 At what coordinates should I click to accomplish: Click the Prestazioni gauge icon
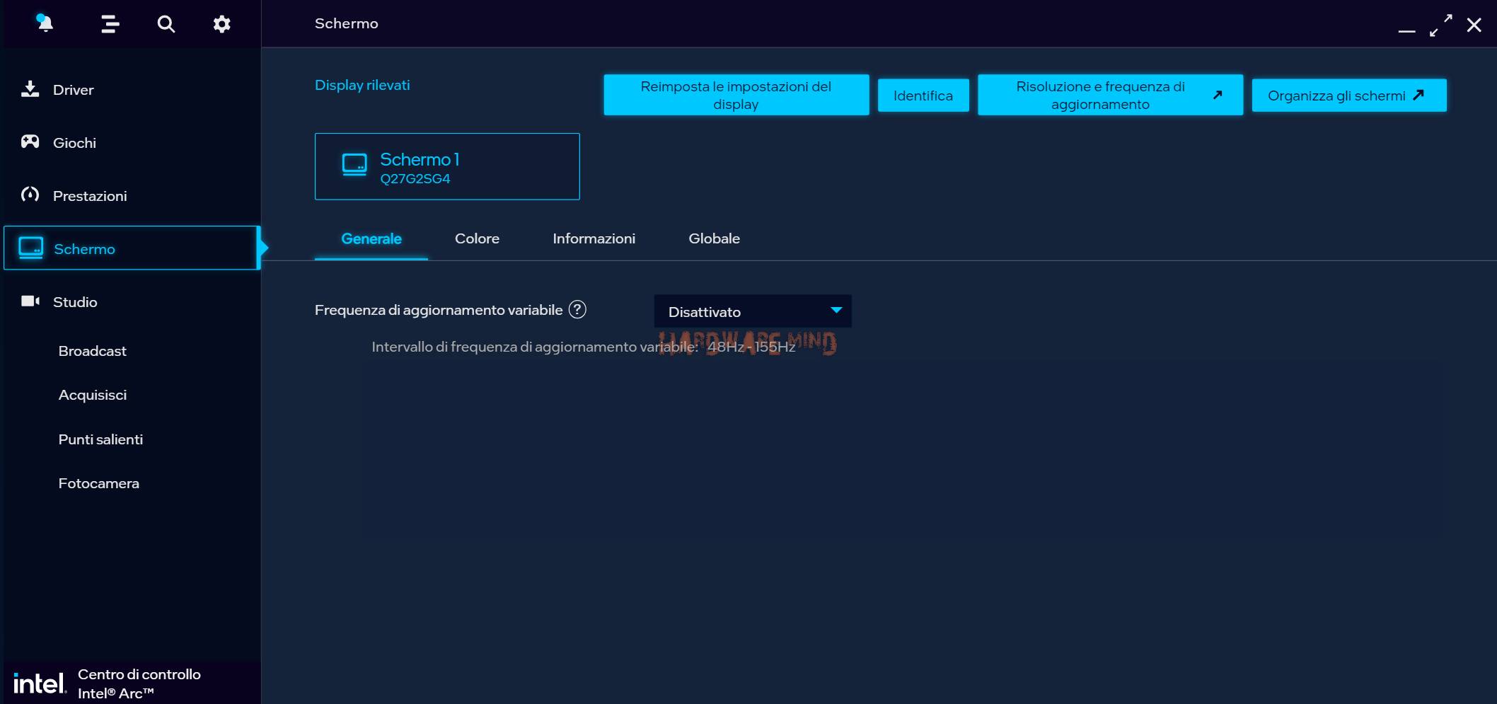[30, 195]
